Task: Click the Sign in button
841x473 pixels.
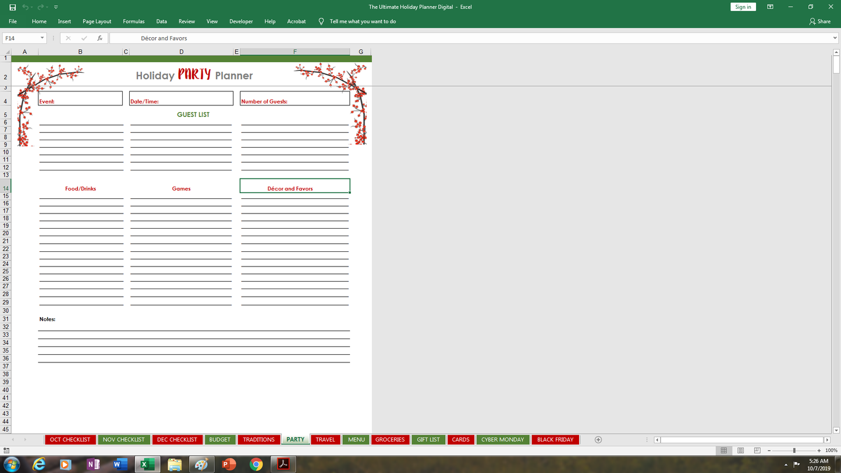Action: coord(743,7)
